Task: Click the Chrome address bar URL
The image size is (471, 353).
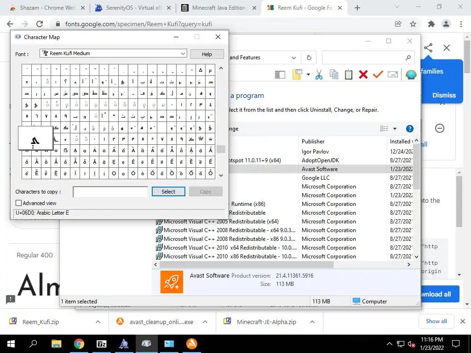Action: coord(138,24)
